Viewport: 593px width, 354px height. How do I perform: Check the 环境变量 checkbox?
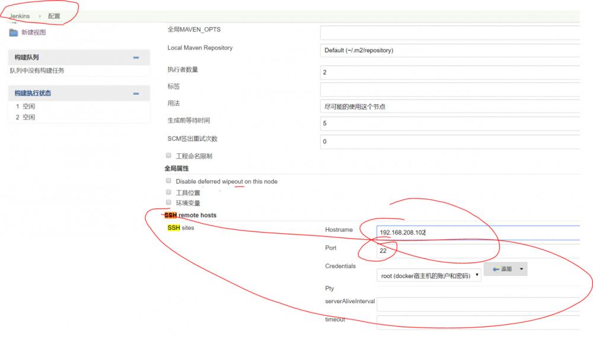click(168, 202)
